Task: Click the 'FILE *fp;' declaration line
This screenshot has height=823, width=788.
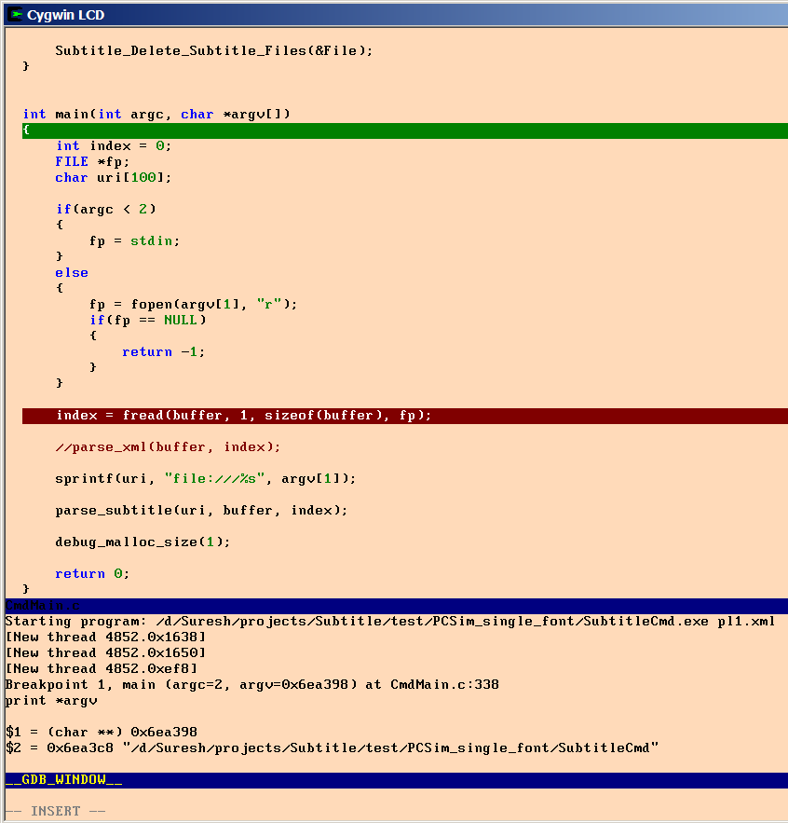Action: 92,161
